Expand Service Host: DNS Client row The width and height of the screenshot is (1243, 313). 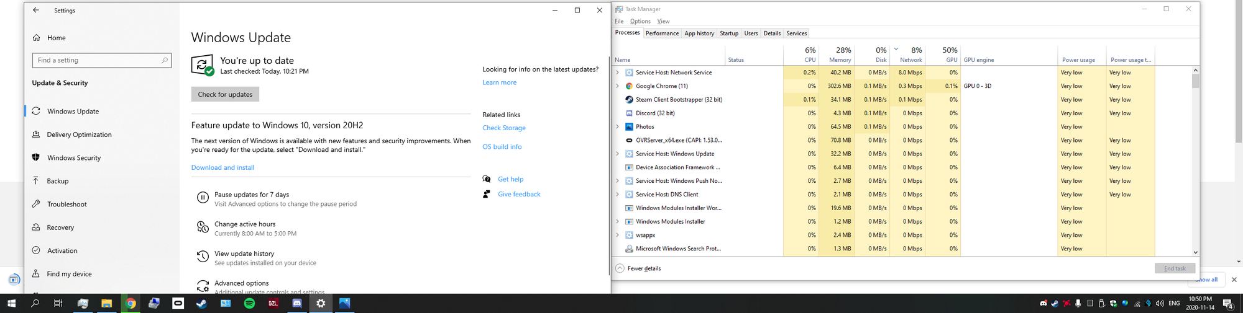coord(617,195)
